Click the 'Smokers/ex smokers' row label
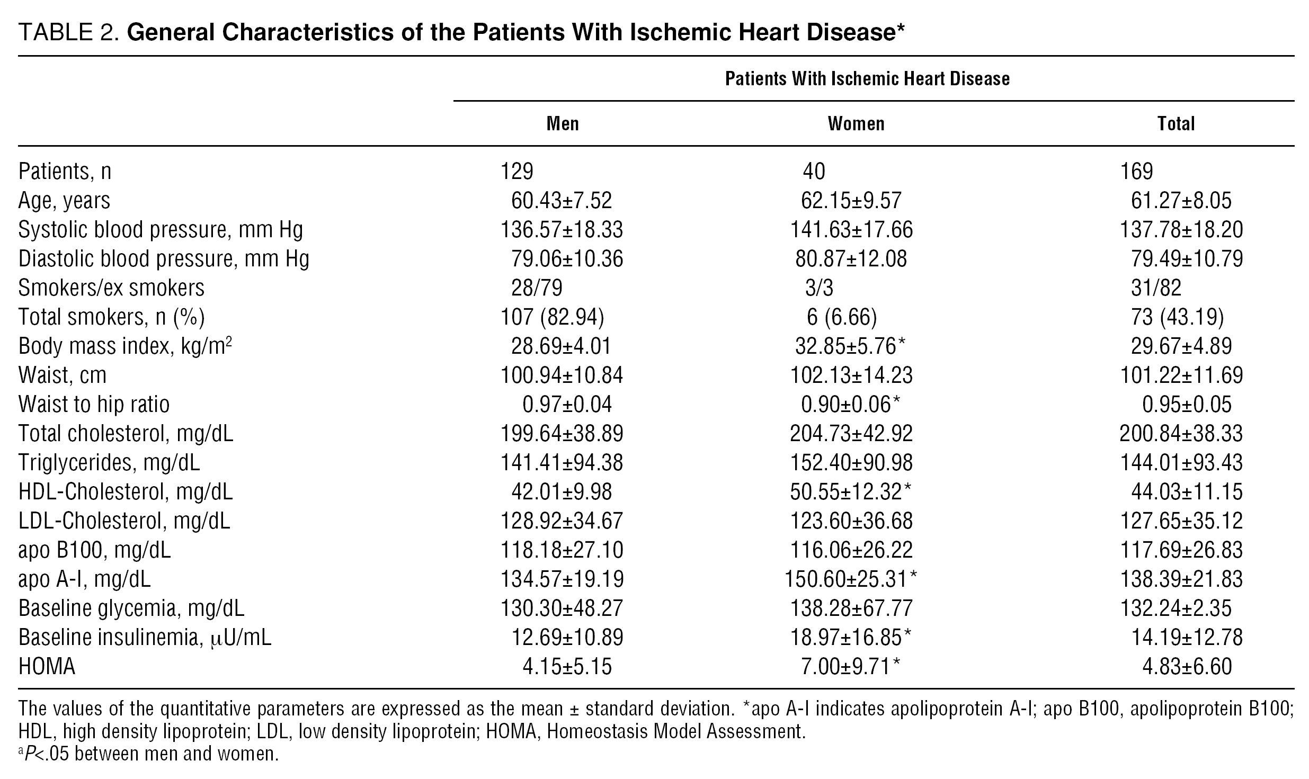1309x779 pixels. click(111, 288)
